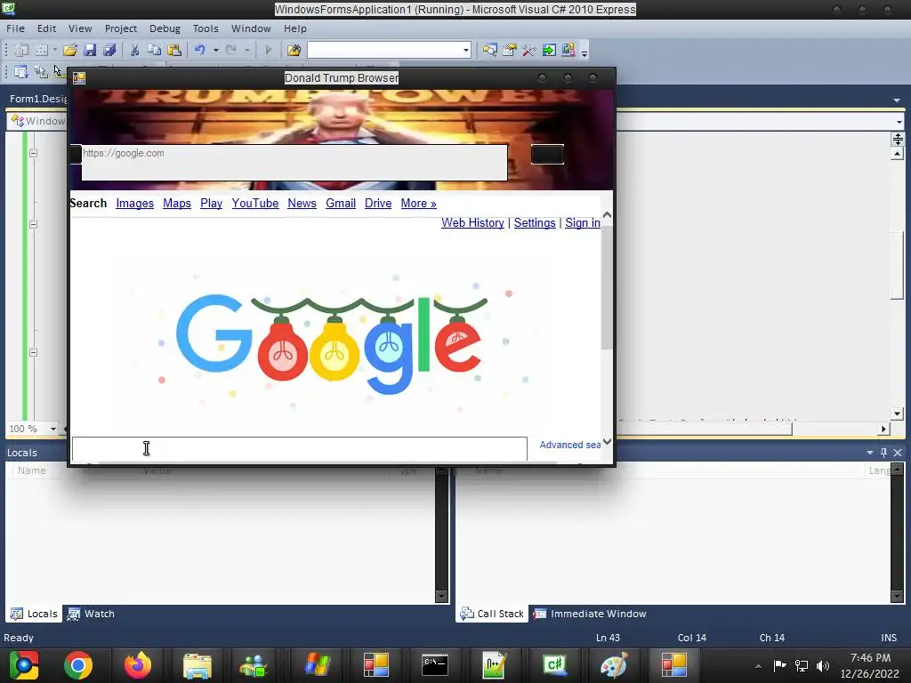
Task: Open the Find in Files toolbar icon
Action: (294, 50)
